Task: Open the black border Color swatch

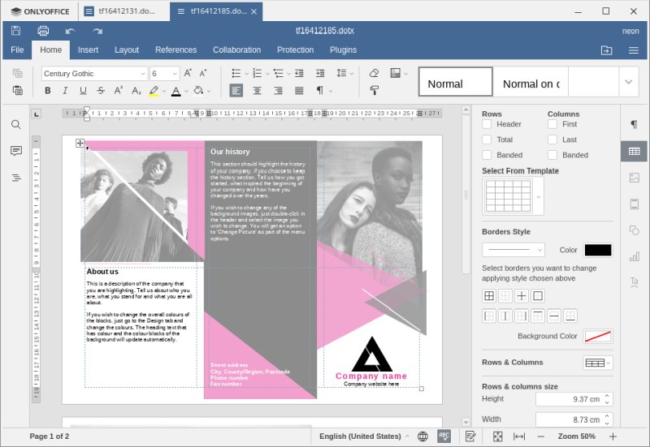Action: [x=597, y=250]
